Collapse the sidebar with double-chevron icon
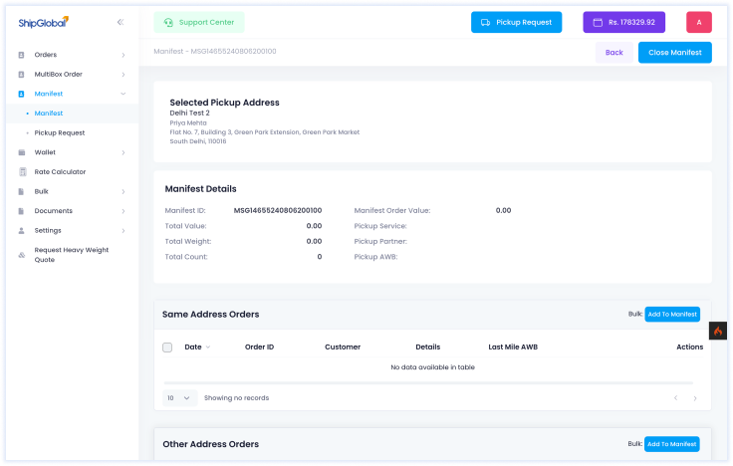Image resolution: width=733 pixels, height=466 pixels. [120, 21]
